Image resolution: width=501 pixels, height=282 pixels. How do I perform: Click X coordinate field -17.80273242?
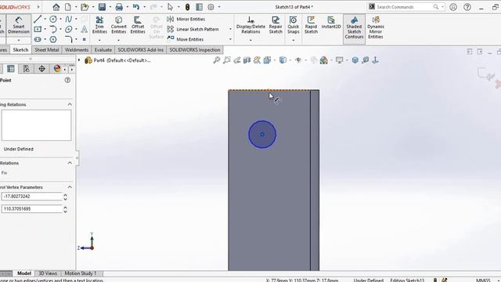click(x=31, y=197)
